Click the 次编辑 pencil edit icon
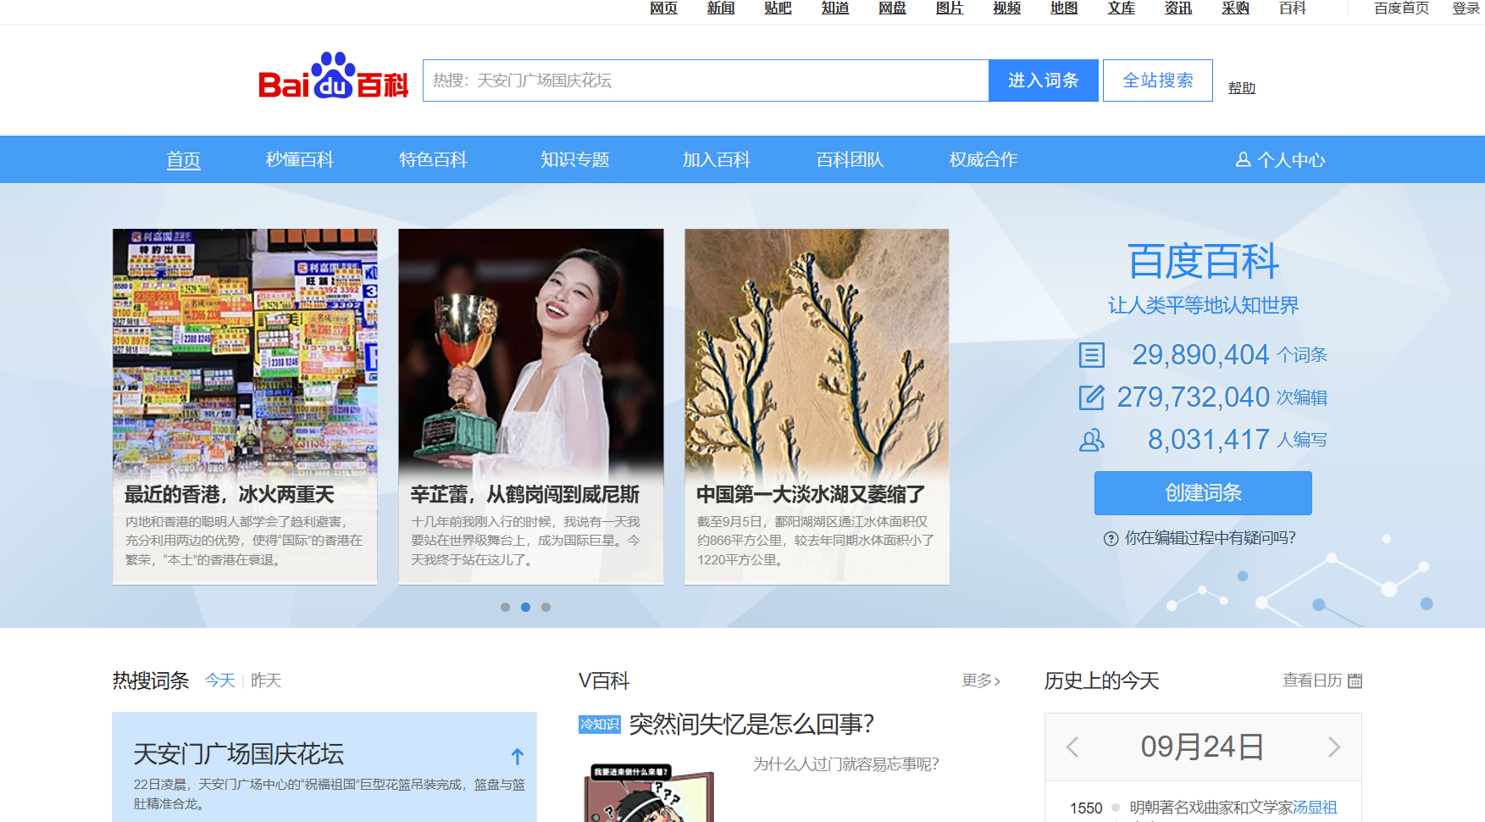This screenshot has height=822, width=1485. tap(1092, 397)
